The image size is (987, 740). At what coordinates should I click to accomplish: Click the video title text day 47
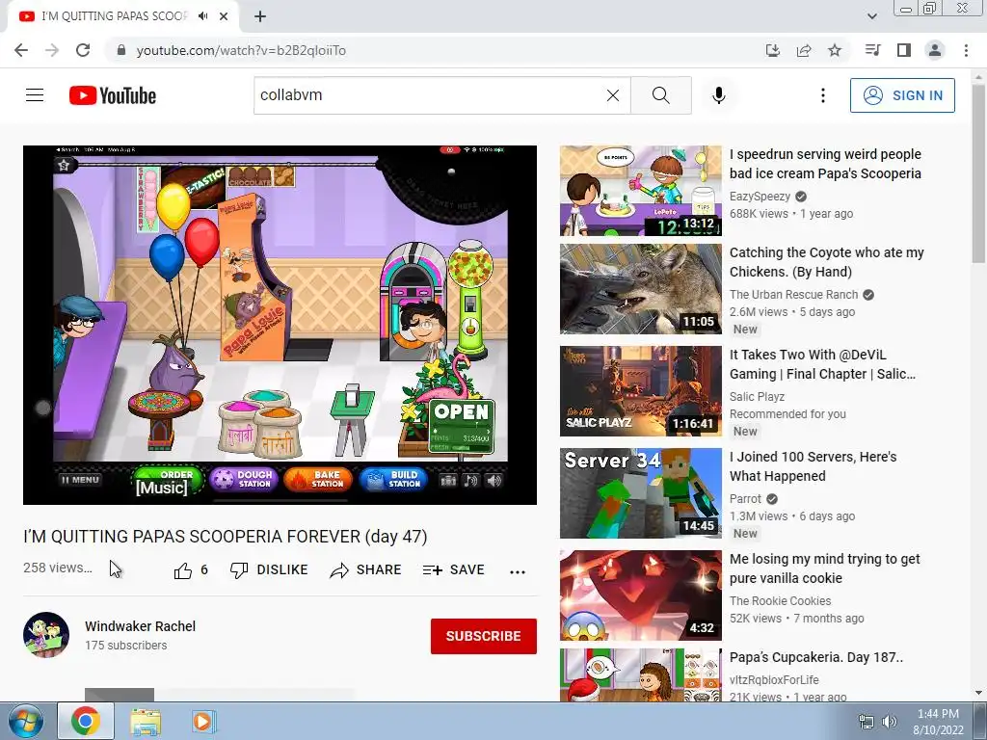(226, 537)
